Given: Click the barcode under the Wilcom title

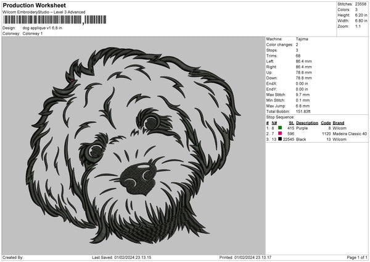Looking at the screenshot, I should (x=55, y=20).
